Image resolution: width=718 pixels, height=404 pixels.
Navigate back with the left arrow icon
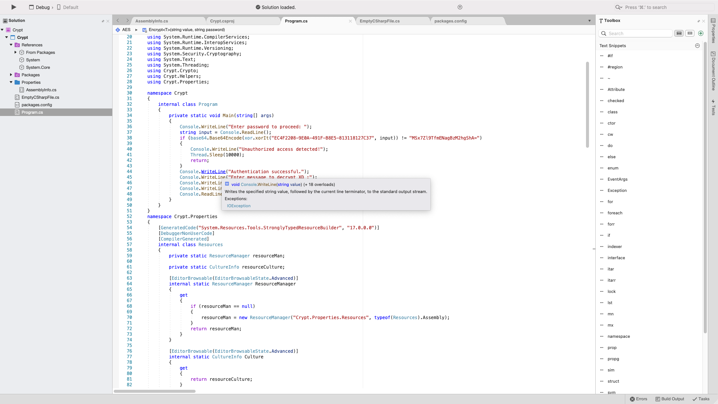(118, 21)
